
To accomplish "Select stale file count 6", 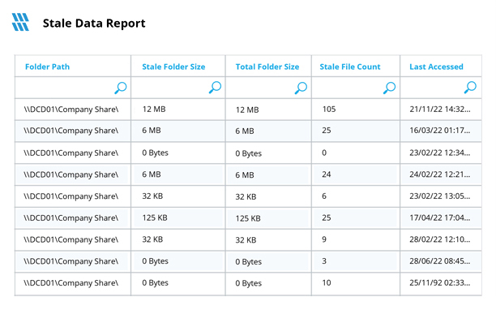I will [x=324, y=196].
